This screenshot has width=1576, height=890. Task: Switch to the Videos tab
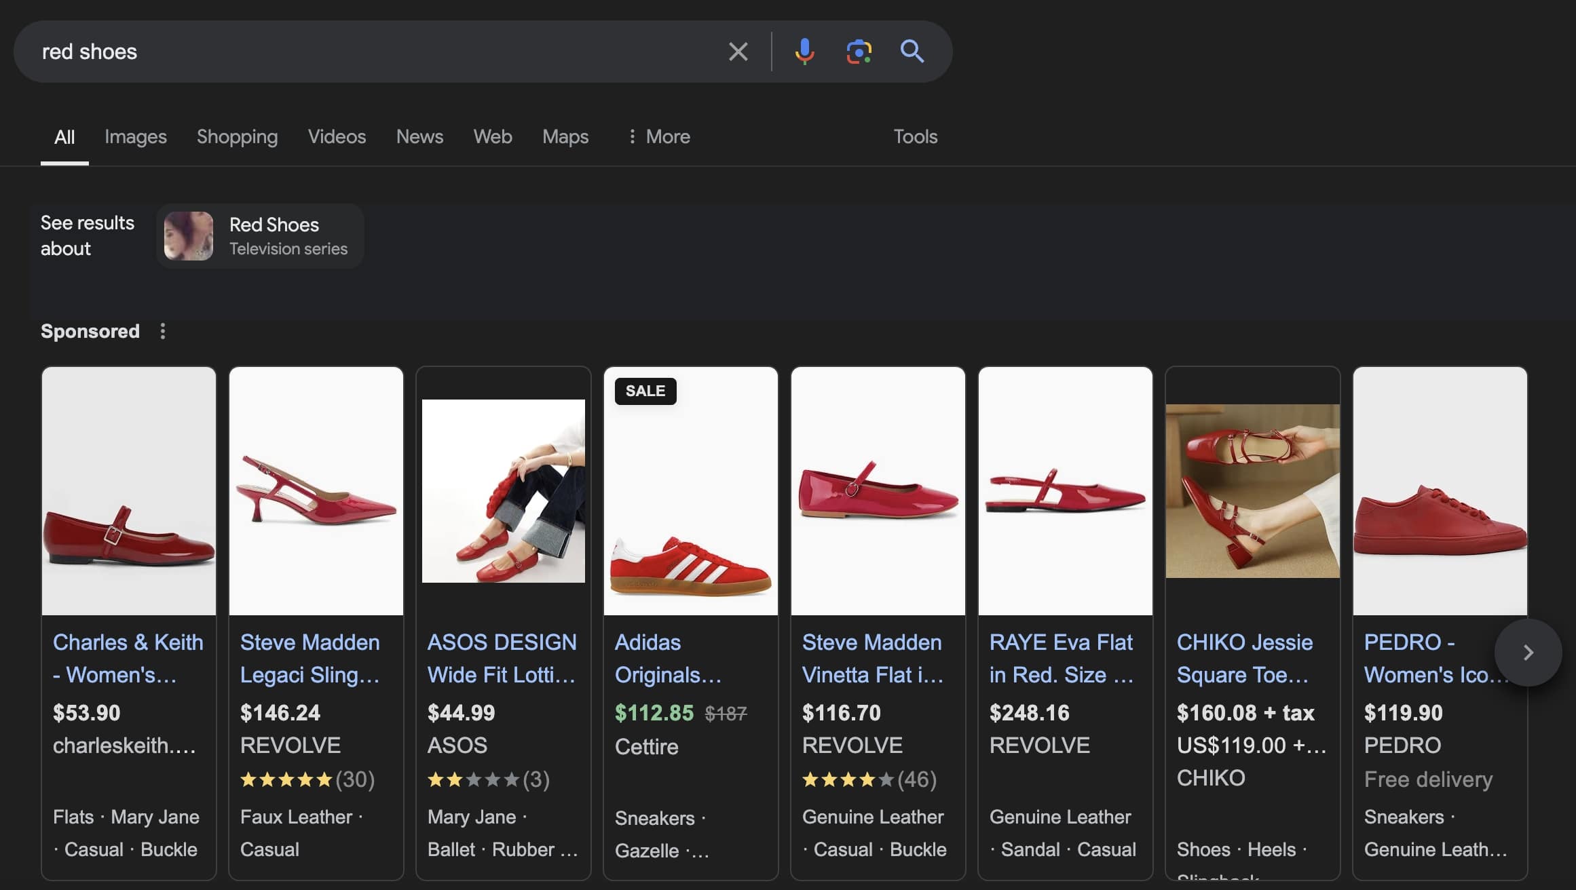pos(337,137)
